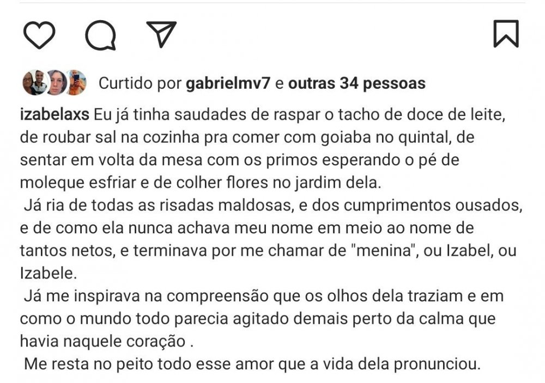The height and width of the screenshot is (383, 545).
Task: Share the post using the paper plane icon
Action: click(161, 34)
